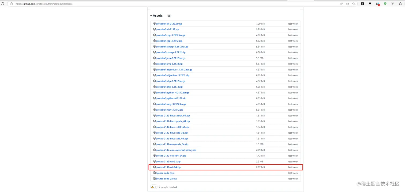The image size is (405, 192).
Task: Click the thumbs up reaction button
Action: 153,187
